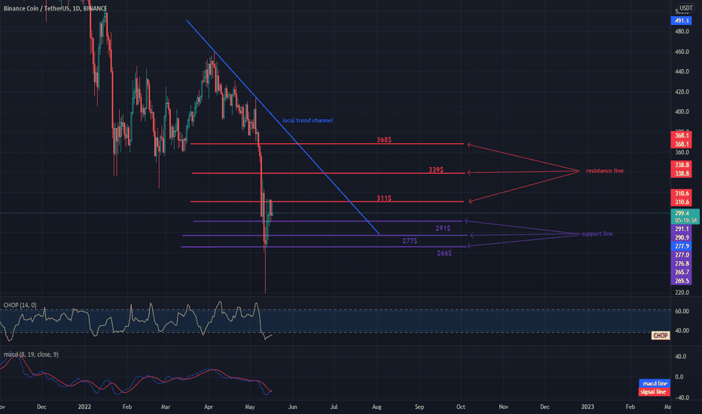Select the 265.5 purple price tag

pyautogui.click(x=682, y=281)
